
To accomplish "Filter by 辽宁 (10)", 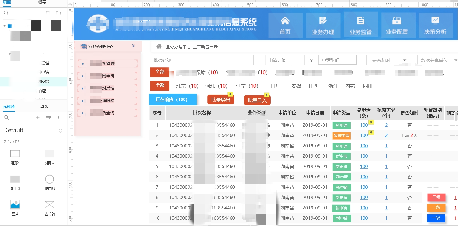I will point(247,86).
